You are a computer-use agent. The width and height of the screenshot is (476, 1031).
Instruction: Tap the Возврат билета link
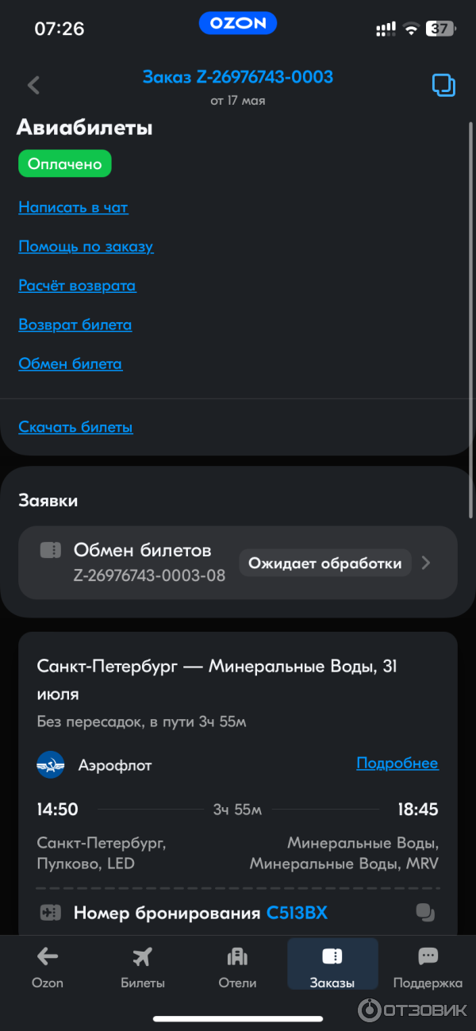75,325
